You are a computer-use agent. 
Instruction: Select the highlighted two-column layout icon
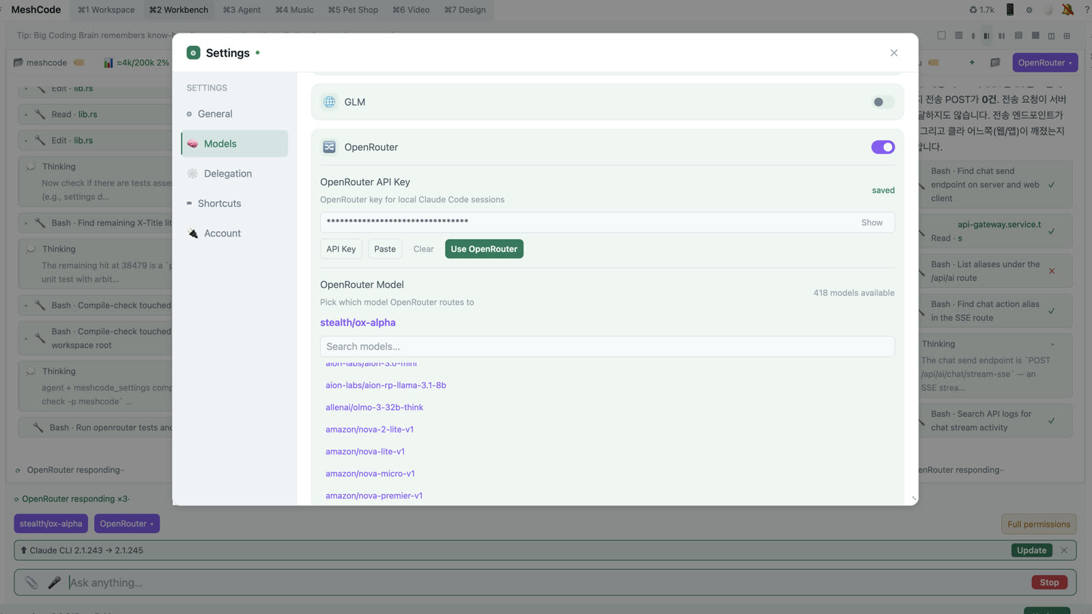[x=986, y=35]
